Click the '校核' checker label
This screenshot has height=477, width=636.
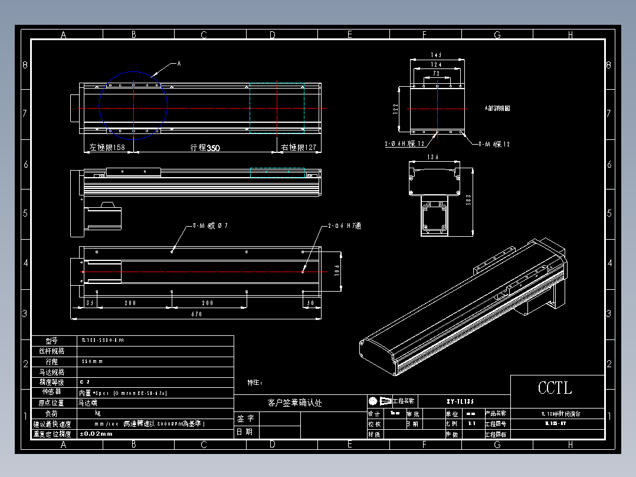(375, 424)
